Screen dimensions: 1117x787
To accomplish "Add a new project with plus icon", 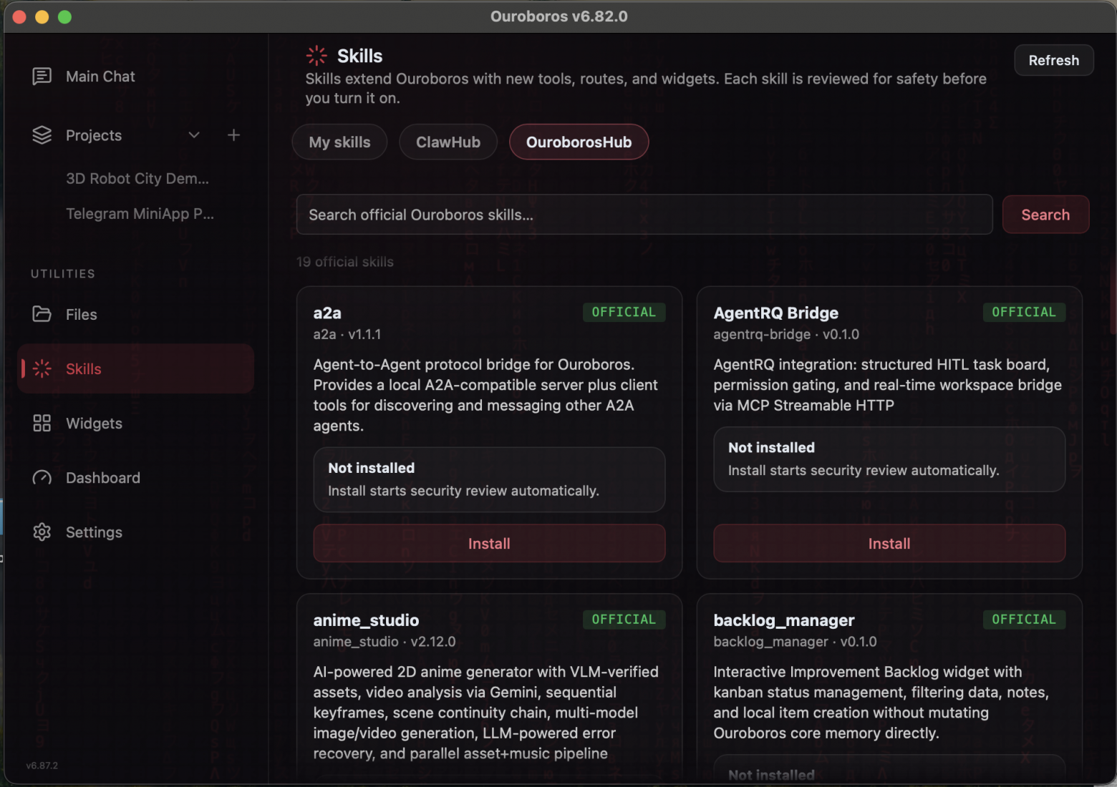I will pyautogui.click(x=233, y=135).
